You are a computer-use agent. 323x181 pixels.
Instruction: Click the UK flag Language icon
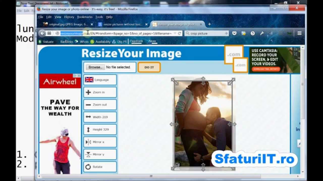pos(89,80)
